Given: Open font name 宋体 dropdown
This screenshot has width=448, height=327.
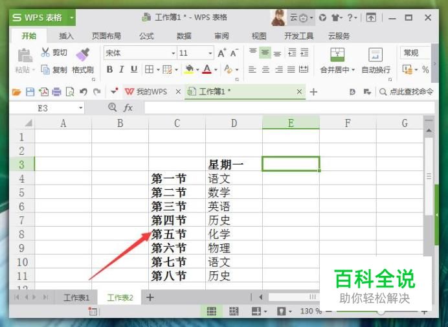Looking at the screenshot, I should click(173, 54).
